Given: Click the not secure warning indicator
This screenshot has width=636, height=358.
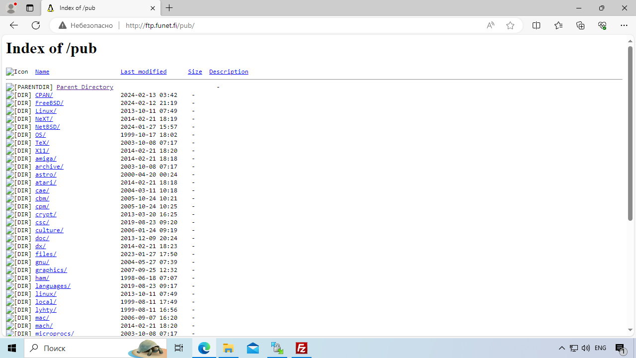Looking at the screenshot, I should coord(86,25).
